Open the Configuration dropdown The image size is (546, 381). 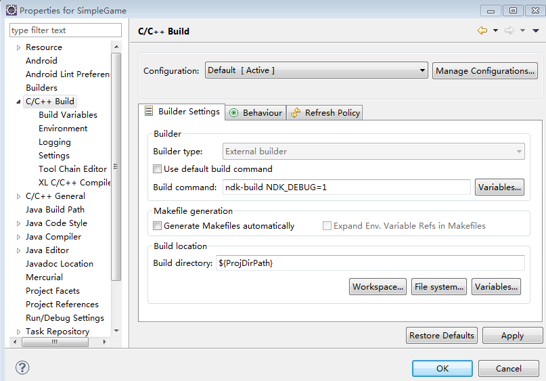(316, 70)
